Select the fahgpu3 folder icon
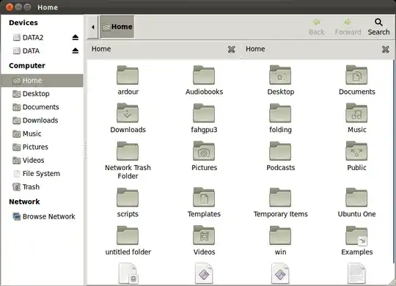The width and height of the screenshot is (396, 286). pos(204,113)
